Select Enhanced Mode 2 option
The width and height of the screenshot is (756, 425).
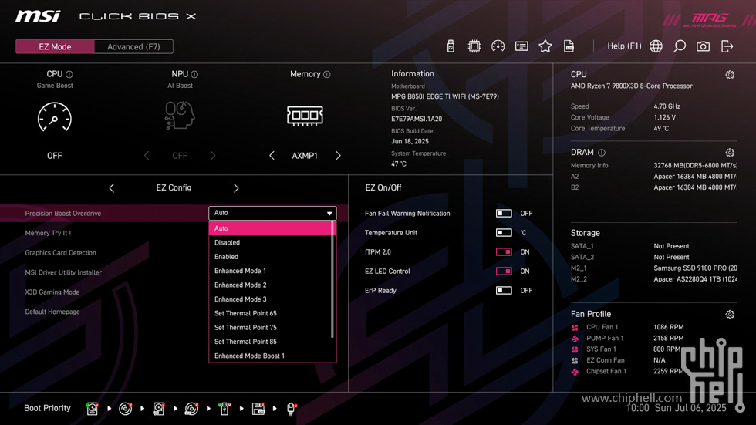point(270,285)
